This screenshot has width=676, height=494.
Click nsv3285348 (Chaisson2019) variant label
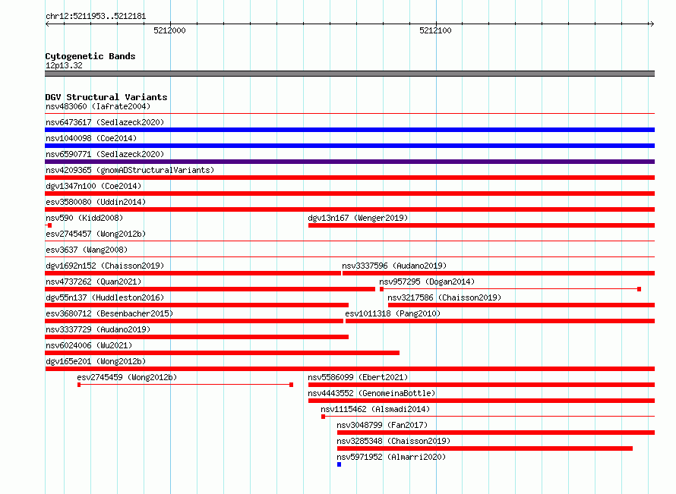pyautogui.click(x=393, y=441)
